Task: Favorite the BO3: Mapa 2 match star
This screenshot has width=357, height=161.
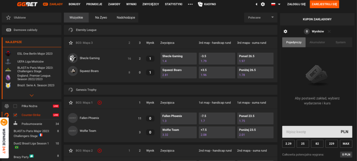Action: click(71, 150)
